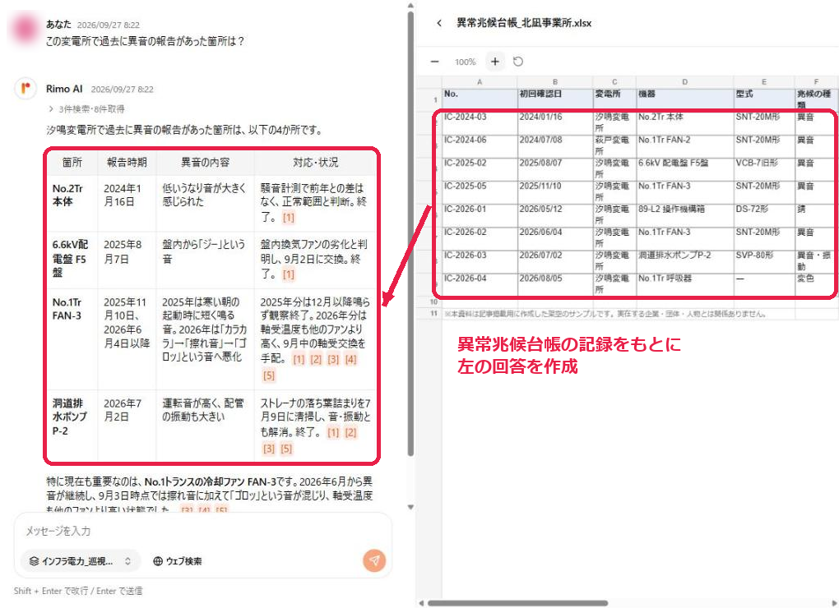Zoom in the spreadsheet preview with the plus icon

pyautogui.click(x=495, y=62)
